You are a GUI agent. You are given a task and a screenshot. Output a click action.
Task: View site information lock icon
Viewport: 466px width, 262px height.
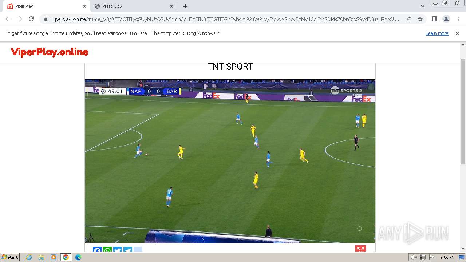coord(46,19)
